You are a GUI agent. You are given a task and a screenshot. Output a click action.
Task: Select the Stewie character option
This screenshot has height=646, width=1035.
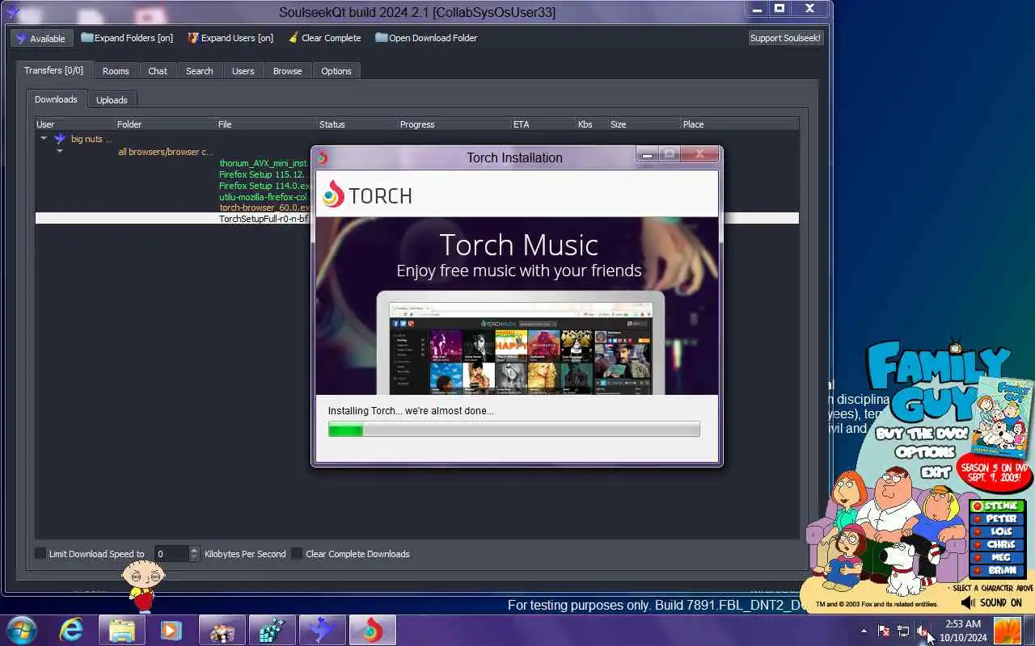(996, 506)
